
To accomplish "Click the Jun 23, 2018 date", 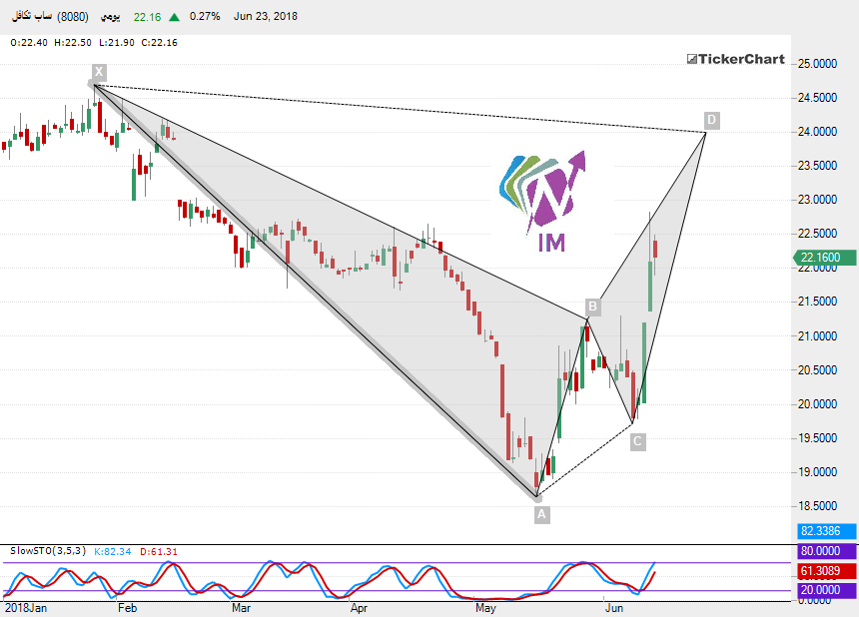I will pyautogui.click(x=265, y=17).
